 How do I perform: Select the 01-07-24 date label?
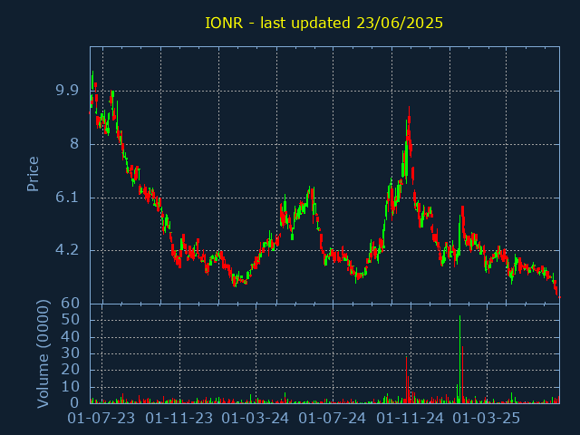333,418
